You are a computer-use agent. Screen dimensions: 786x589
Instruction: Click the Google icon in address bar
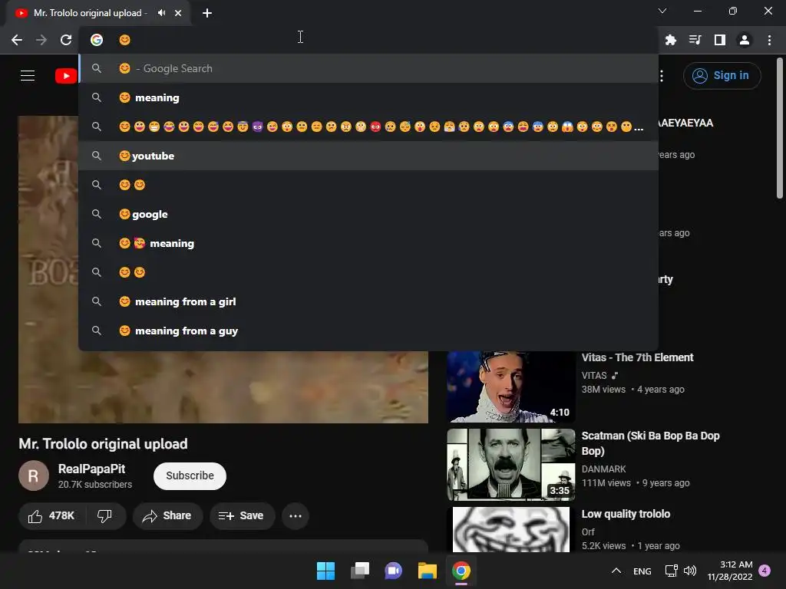coord(97,40)
